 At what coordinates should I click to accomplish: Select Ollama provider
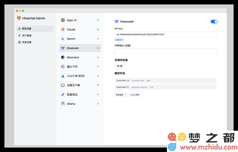(80, 104)
